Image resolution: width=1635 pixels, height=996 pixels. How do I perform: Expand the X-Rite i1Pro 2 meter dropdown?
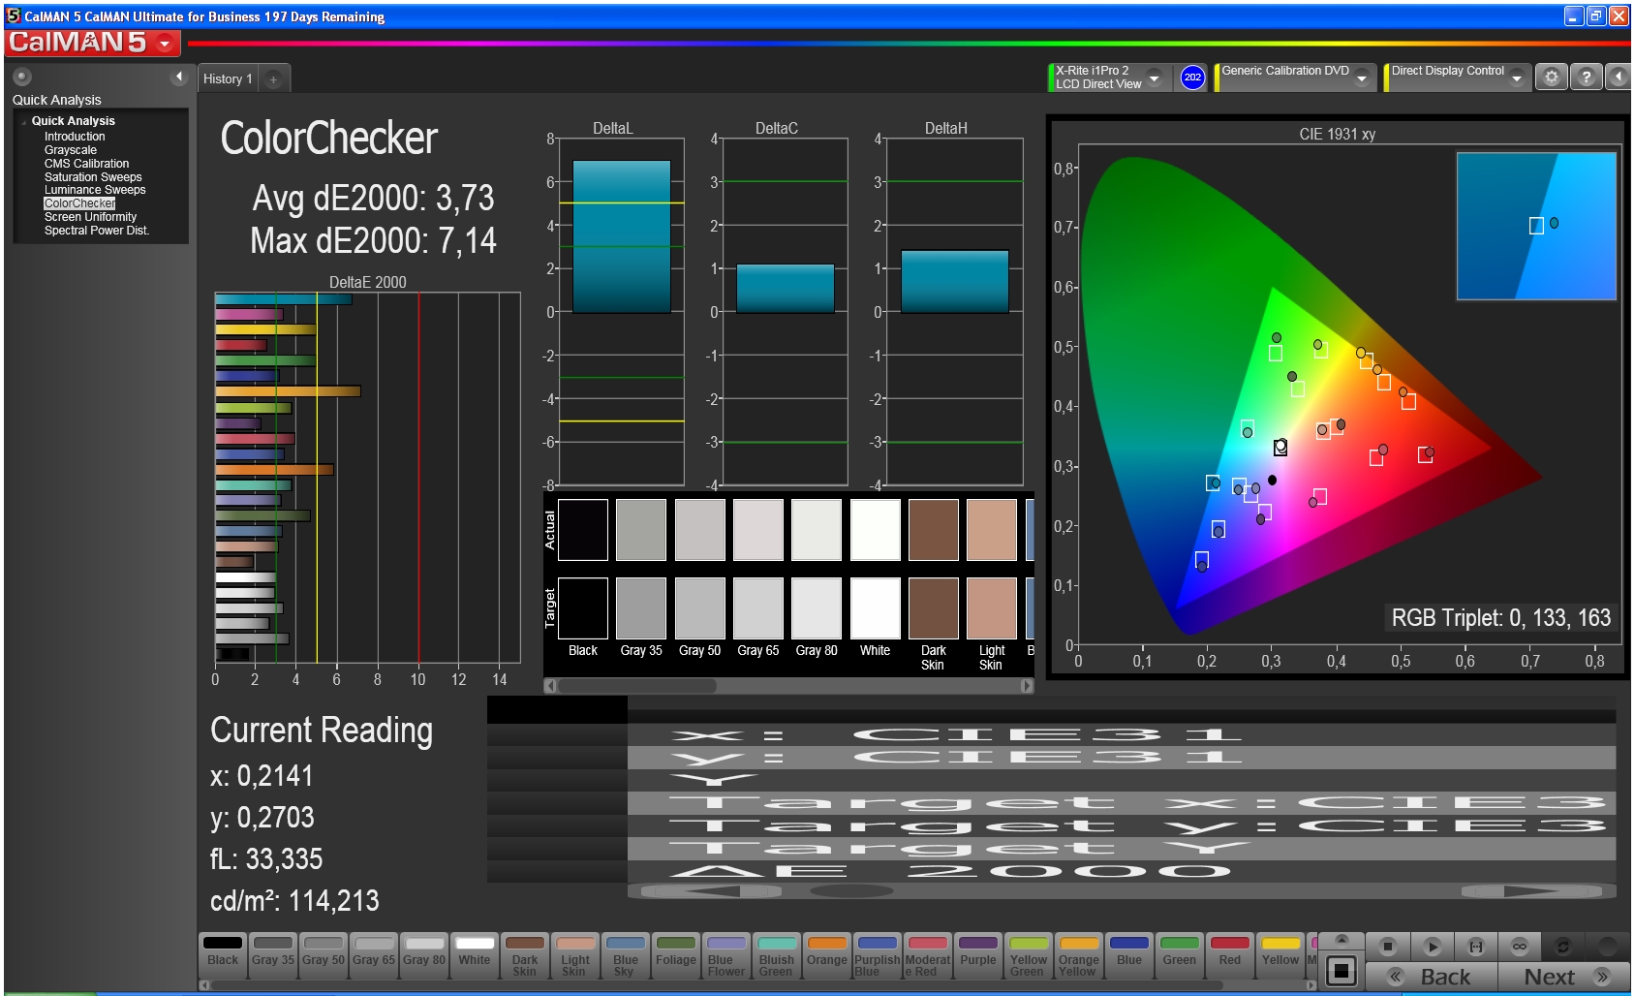(x=1154, y=78)
